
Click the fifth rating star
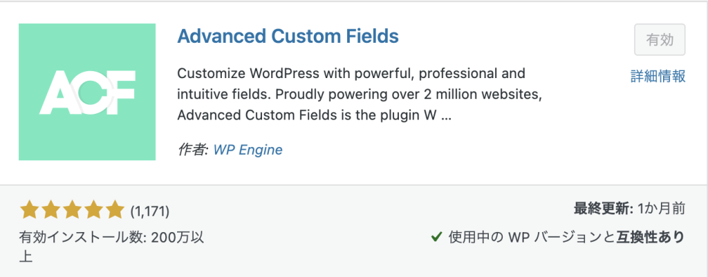click(x=113, y=210)
